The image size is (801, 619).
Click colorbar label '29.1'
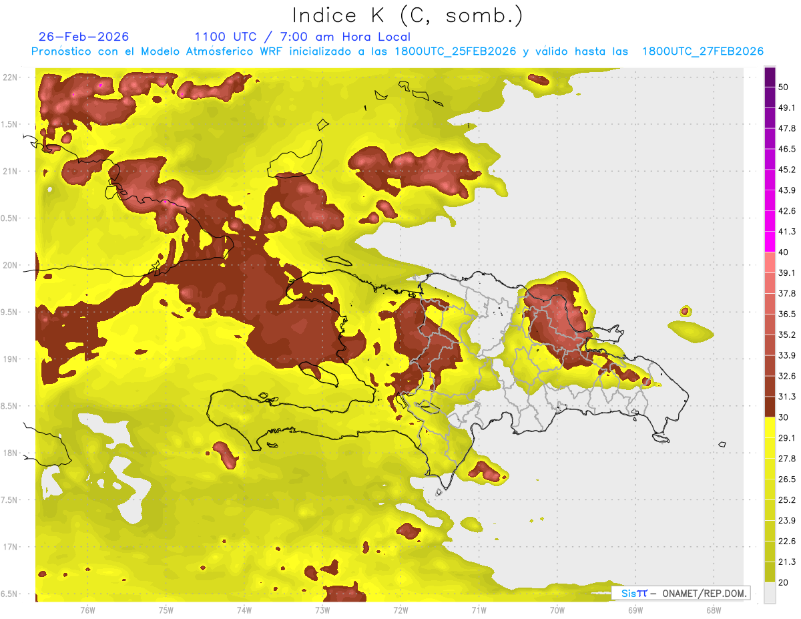[787, 438]
